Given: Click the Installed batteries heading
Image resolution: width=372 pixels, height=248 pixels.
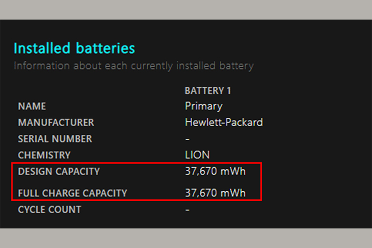Looking at the screenshot, I should click(x=74, y=48).
